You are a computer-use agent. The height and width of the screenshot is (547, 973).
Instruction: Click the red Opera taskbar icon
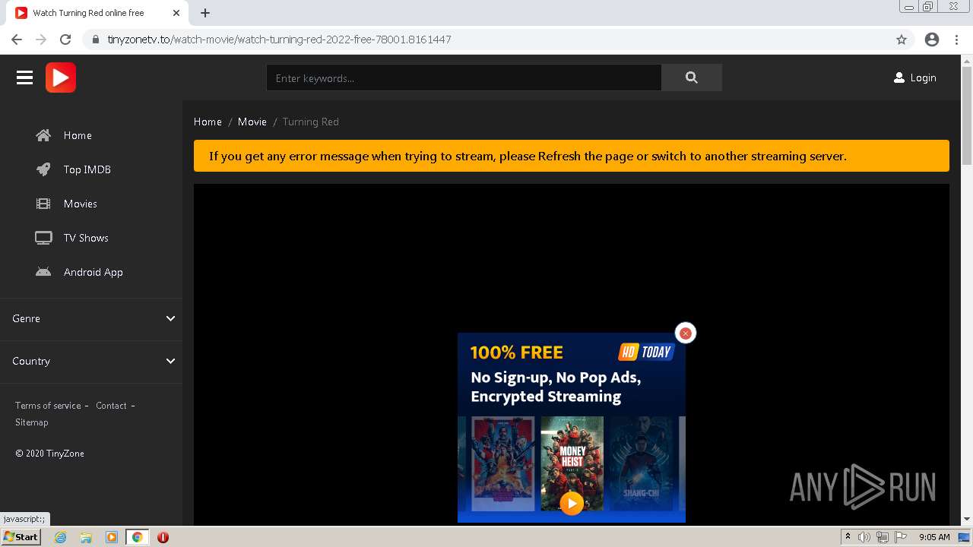point(163,537)
